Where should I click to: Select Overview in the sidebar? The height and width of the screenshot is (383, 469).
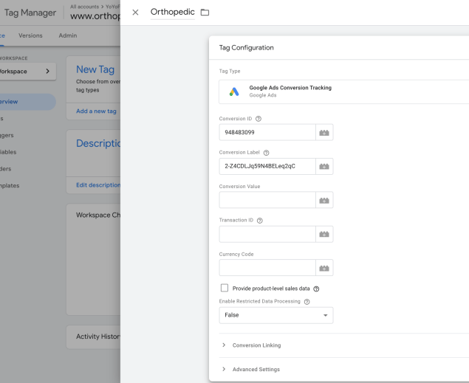coord(27,102)
